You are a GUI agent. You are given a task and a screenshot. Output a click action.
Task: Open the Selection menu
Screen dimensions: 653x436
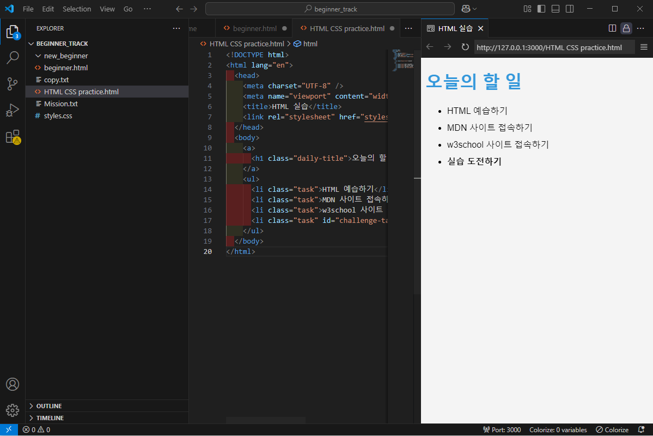pyautogui.click(x=77, y=9)
